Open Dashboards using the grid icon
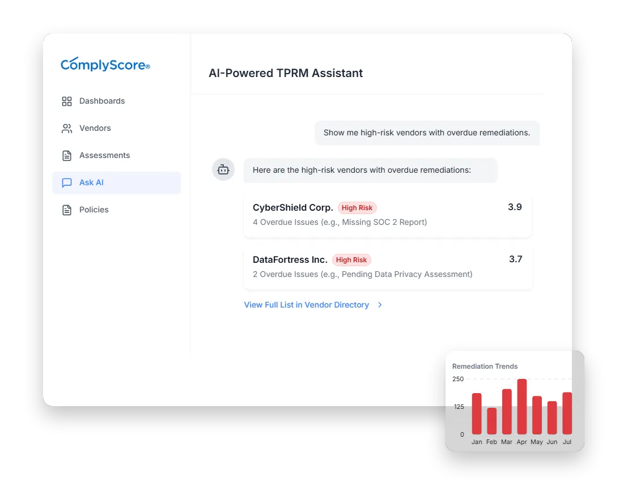 pos(66,101)
